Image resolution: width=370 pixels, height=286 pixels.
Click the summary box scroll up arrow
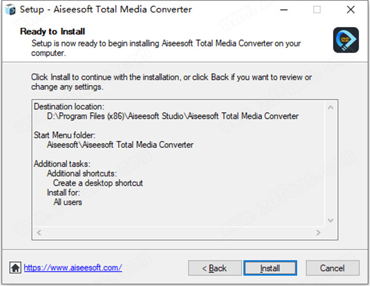pyautogui.click(x=331, y=108)
